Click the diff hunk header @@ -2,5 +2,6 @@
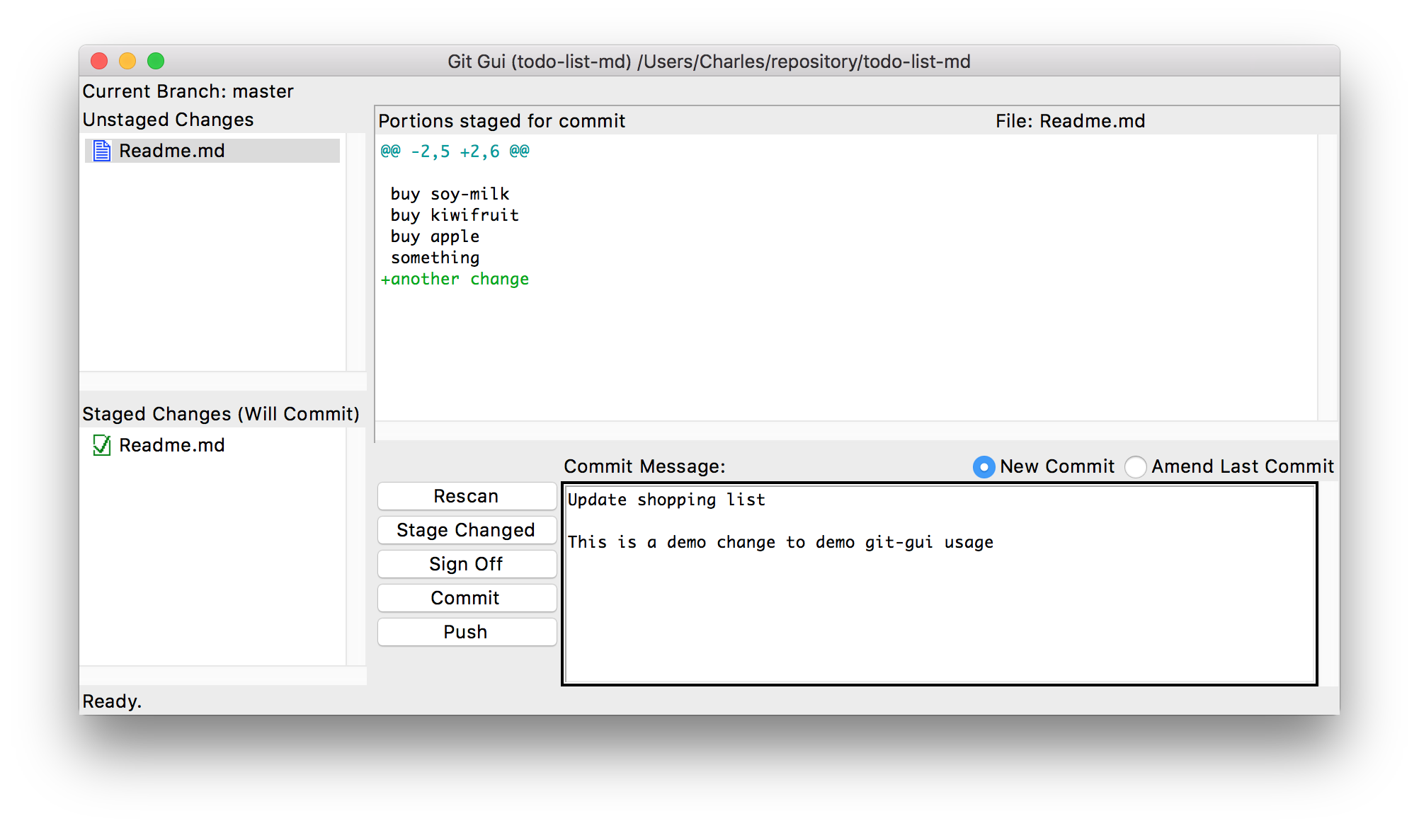Screen dimensions: 1419x828 pyautogui.click(x=455, y=151)
